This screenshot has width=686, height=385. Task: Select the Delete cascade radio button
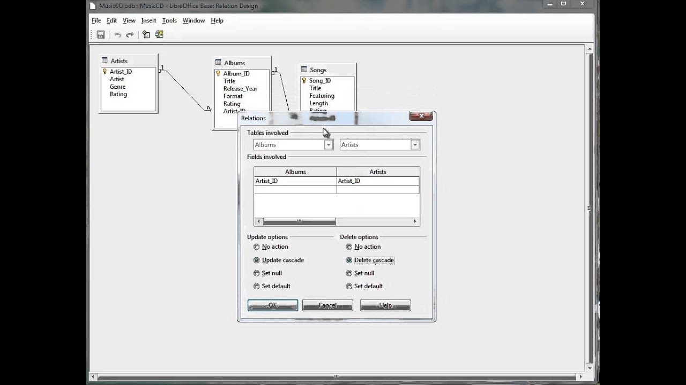point(349,260)
